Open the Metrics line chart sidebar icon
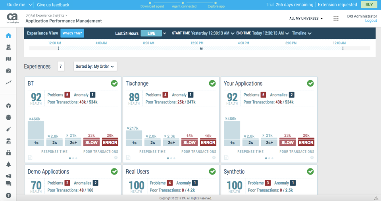Viewport: 381px width, 201px height. (x=8, y=82)
